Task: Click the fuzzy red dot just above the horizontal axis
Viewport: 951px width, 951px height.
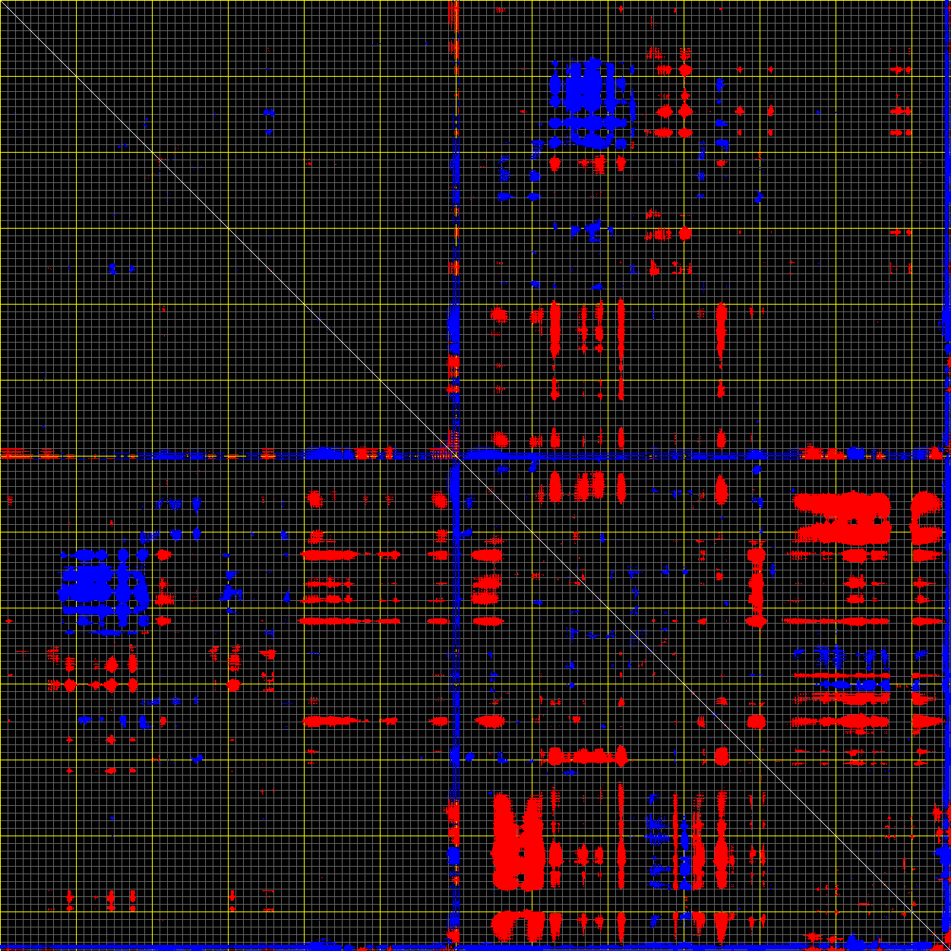Action: 499,439
